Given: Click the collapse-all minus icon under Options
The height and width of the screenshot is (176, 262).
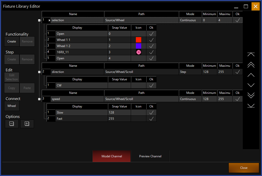Looking at the screenshot, I should point(12,124).
